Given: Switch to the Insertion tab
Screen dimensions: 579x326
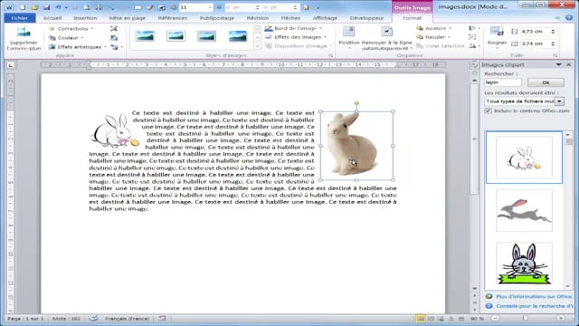Looking at the screenshot, I should (x=85, y=18).
